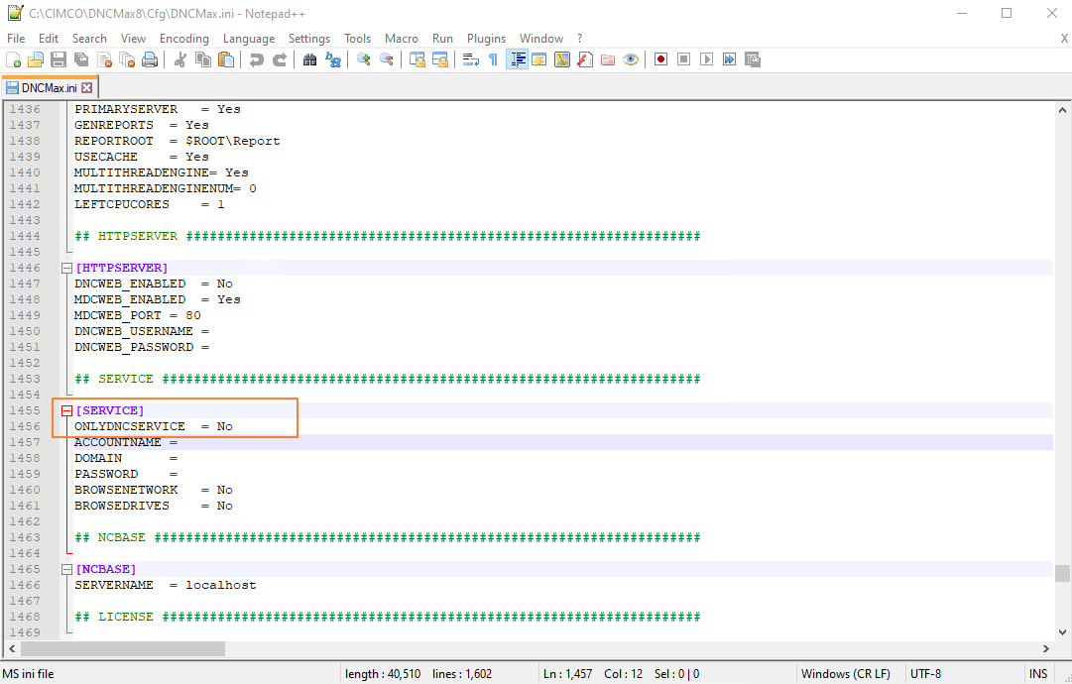Start macro recording with the red dot
Viewport: 1072px width, 684px height.
click(660, 60)
